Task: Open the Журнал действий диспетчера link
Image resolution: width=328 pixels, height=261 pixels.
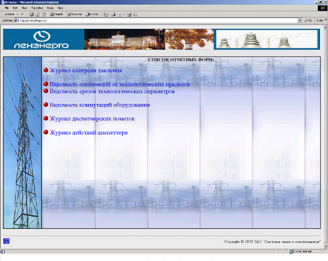Action: [x=89, y=133]
